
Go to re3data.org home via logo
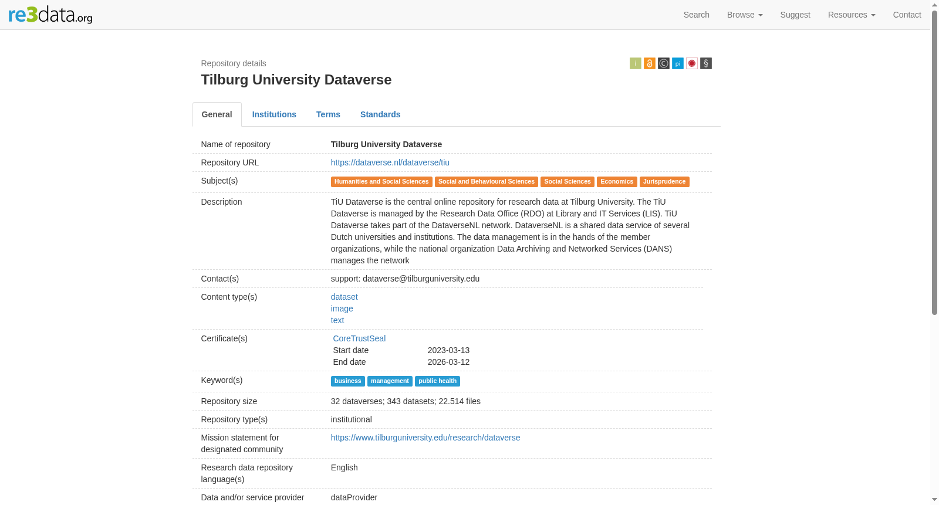(x=50, y=15)
